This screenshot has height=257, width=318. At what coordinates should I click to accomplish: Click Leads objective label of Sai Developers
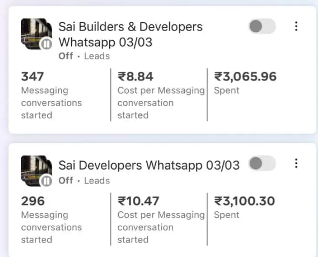coord(97,180)
